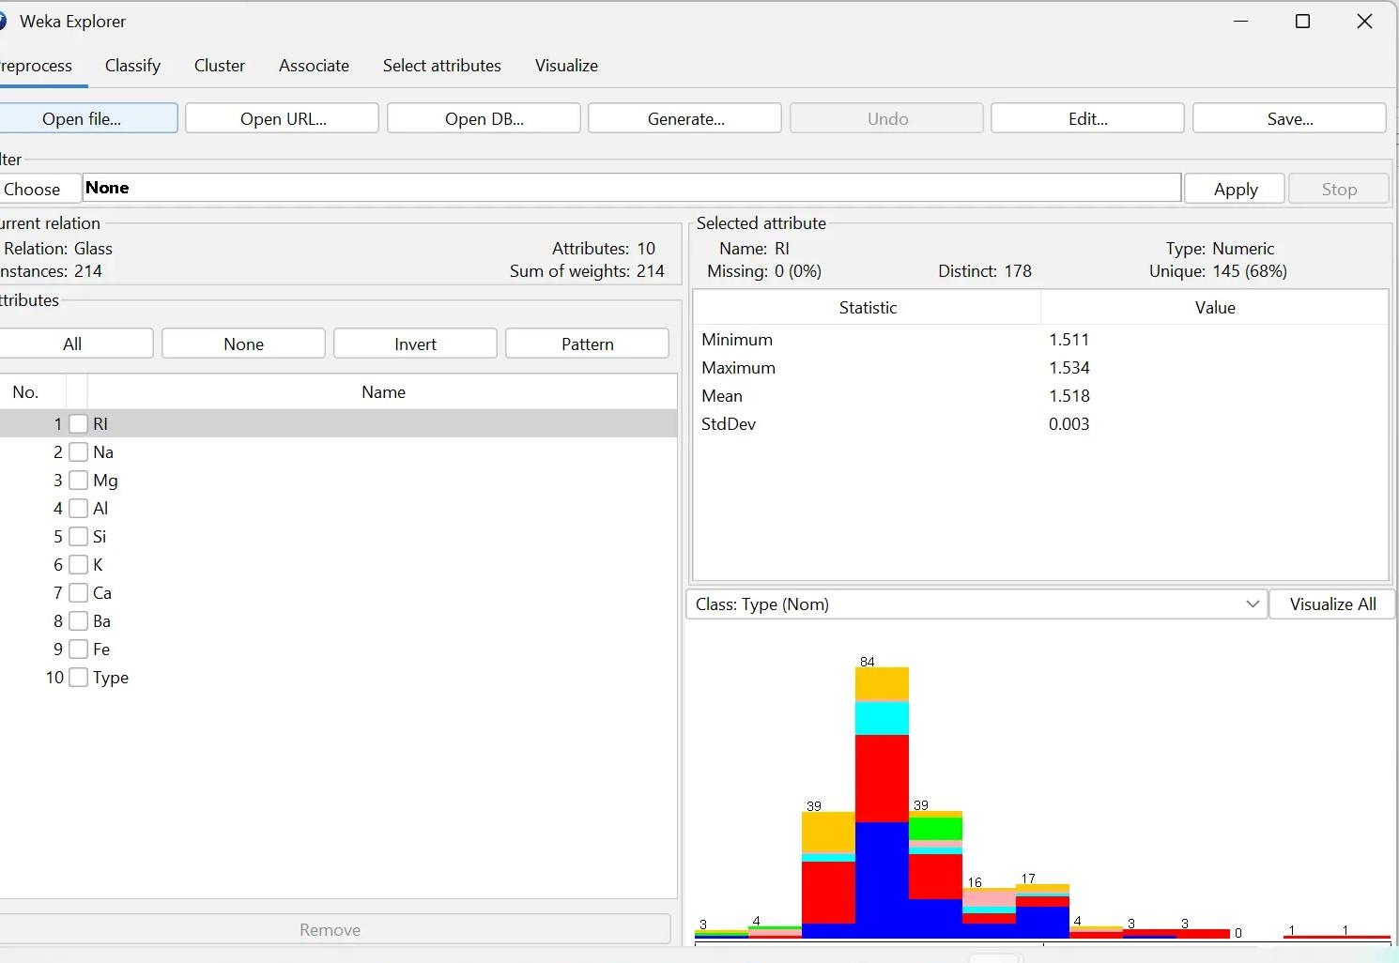
Task: Select attributes using the Pattern button
Action: (586, 343)
